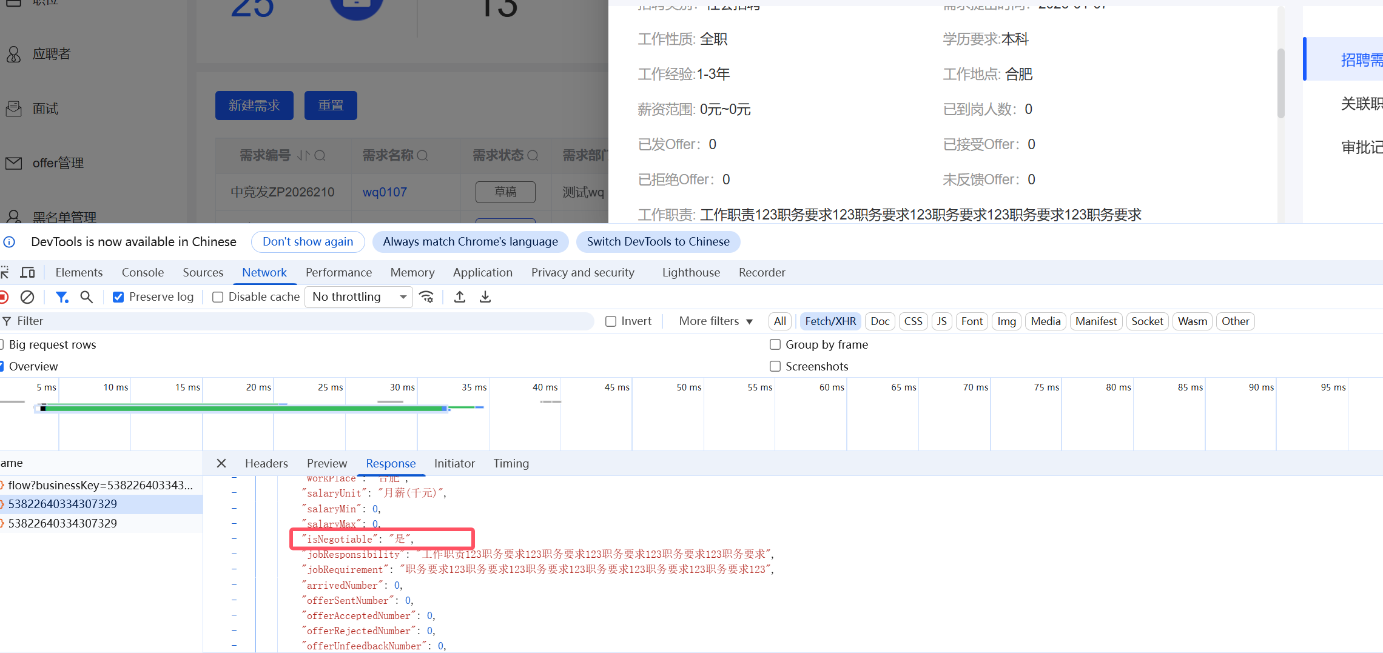
Task: Enable the Screenshots checkbox
Action: (775, 366)
